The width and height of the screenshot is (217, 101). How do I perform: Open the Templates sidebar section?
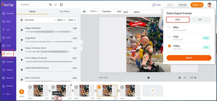pos(8,13)
